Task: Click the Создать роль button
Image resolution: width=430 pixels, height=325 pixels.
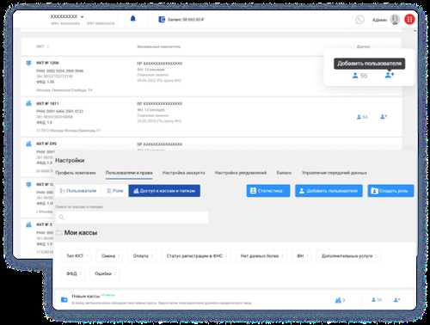Action: coord(390,191)
